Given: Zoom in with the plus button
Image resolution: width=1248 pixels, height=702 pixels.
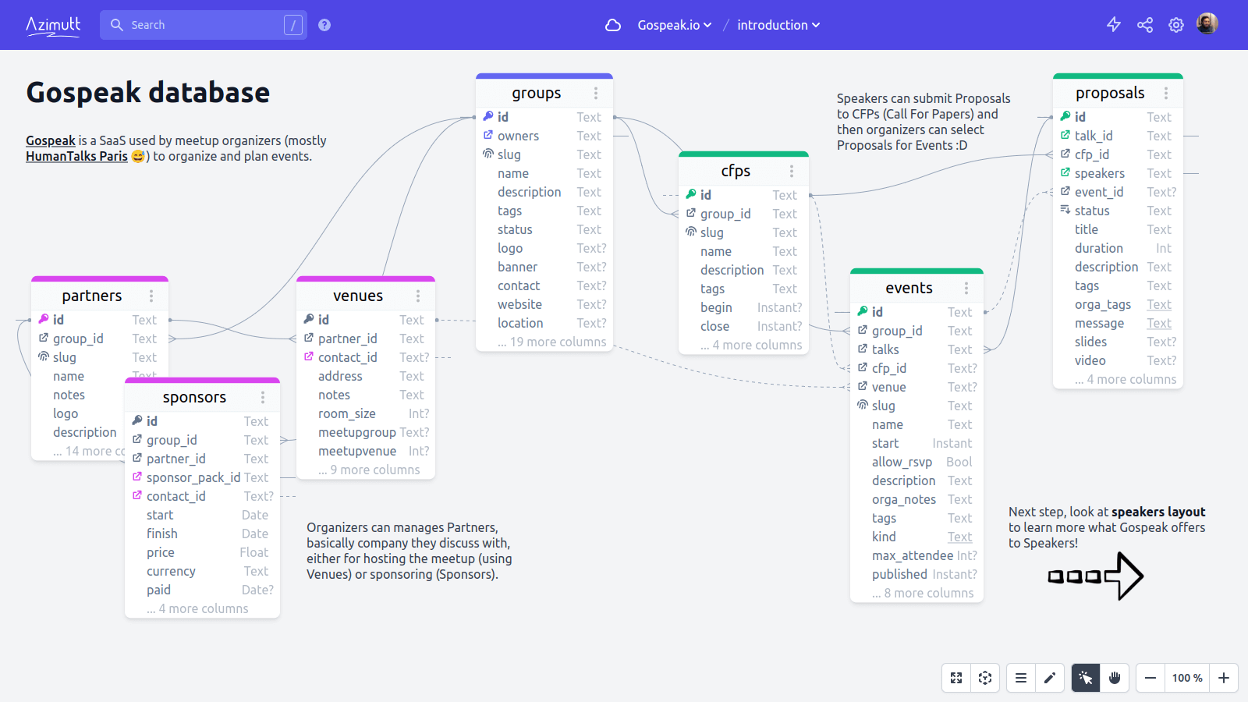Looking at the screenshot, I should click(x=1224, y=678).
